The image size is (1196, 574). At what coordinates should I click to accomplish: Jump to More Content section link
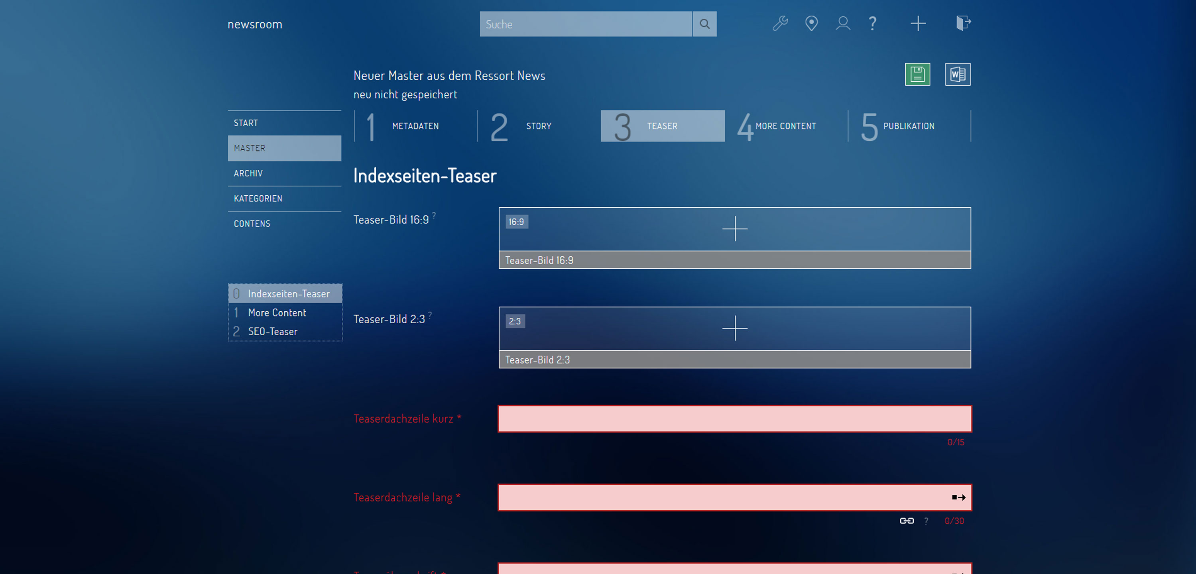277,313
